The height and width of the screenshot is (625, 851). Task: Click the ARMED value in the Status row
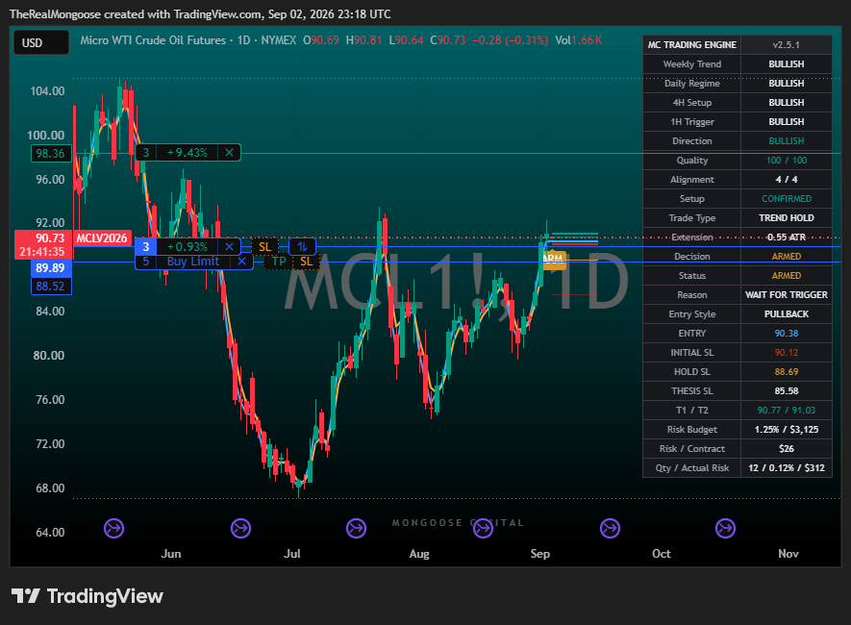(786, 276)
